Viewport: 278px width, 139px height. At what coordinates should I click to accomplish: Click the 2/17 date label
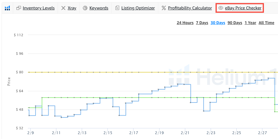(133, 133)
